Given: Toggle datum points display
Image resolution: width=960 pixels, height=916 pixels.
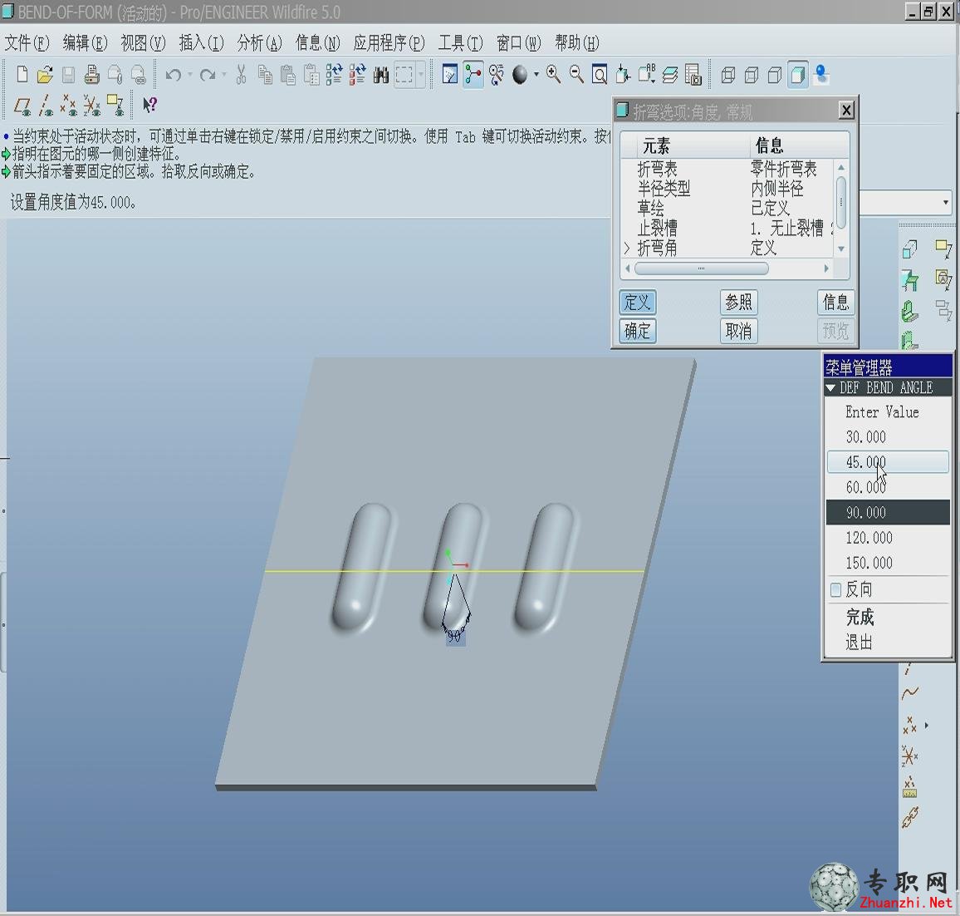Looking at the screenshot, I should 69,106.
